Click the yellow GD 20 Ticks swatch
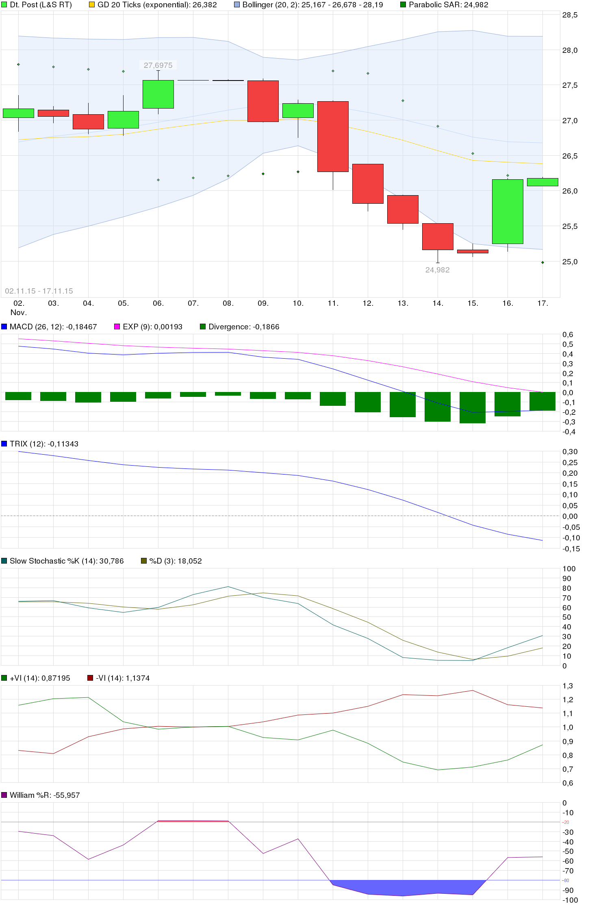The height and width of the screenshot is (908, 590). [92, 5]
